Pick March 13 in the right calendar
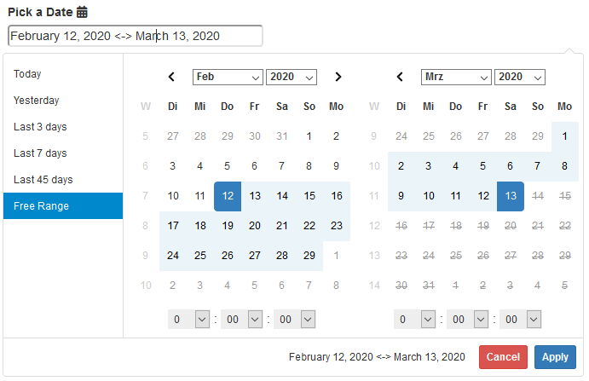The height and width of the screenshot is (381, 589). (x=510, y=195)
